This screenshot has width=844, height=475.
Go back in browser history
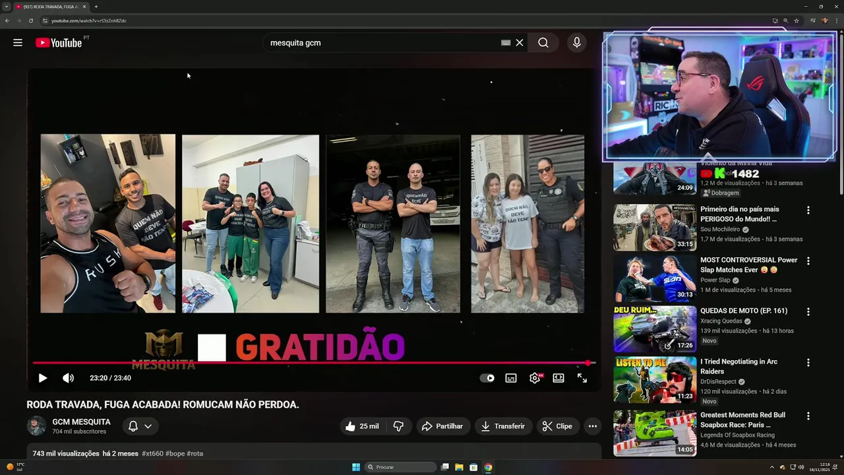pos(7,20)
